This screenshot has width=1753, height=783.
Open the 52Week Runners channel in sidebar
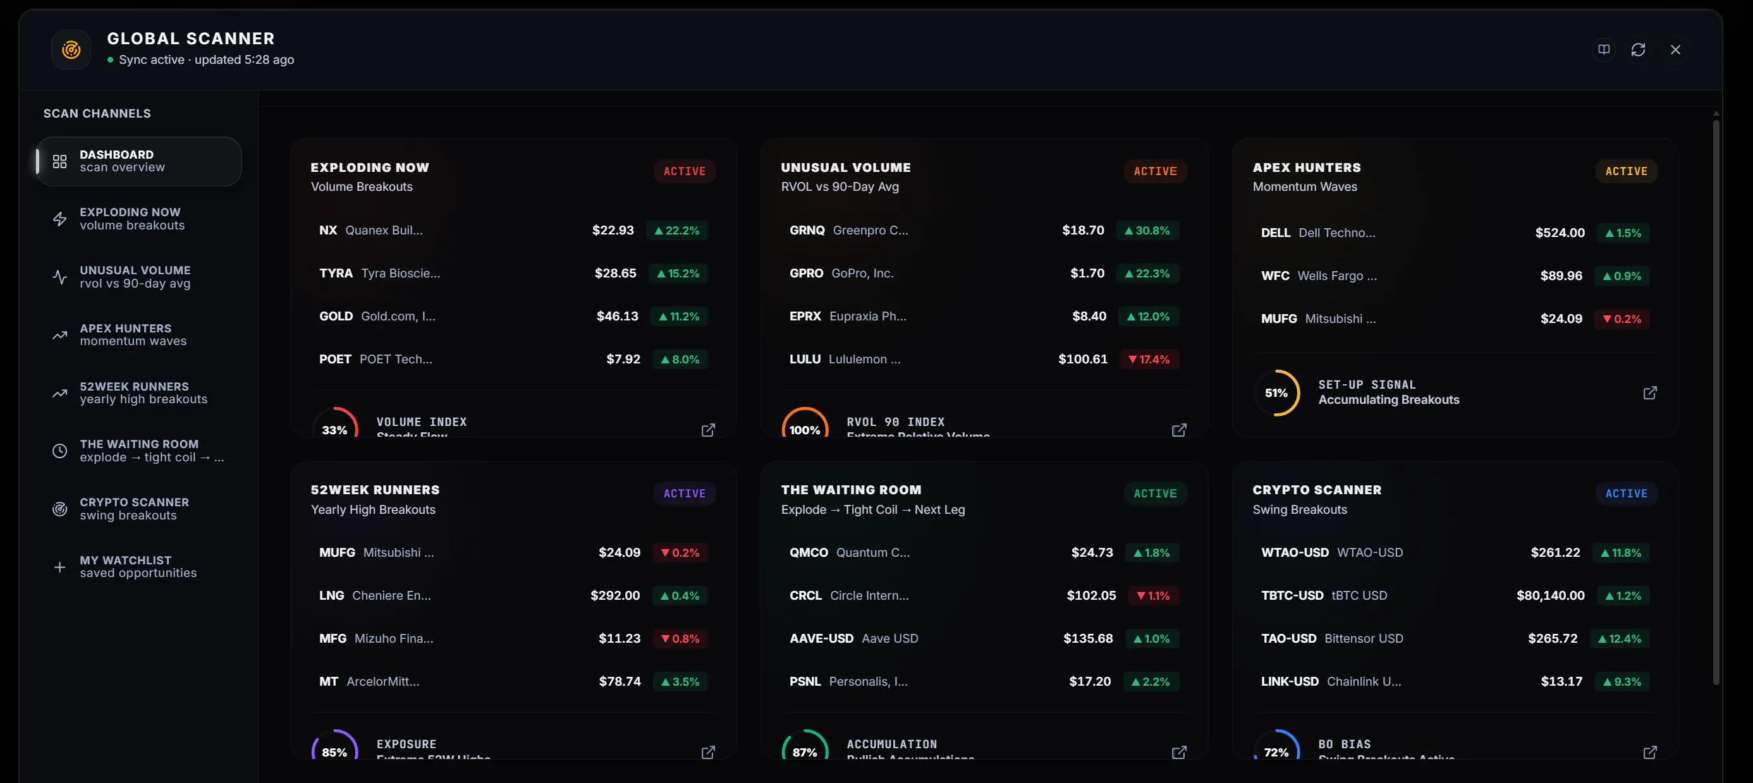tap(139, 392)
